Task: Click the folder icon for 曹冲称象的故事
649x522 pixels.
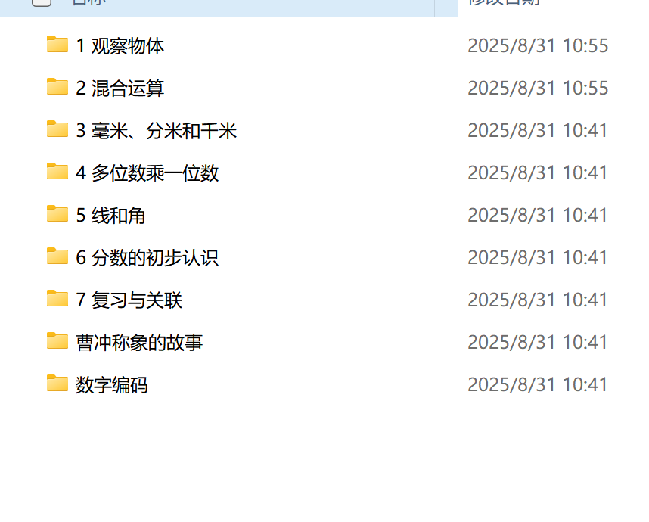Action: point(57,340)
